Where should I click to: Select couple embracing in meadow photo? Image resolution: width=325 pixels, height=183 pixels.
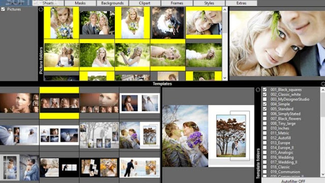point(61,55)
